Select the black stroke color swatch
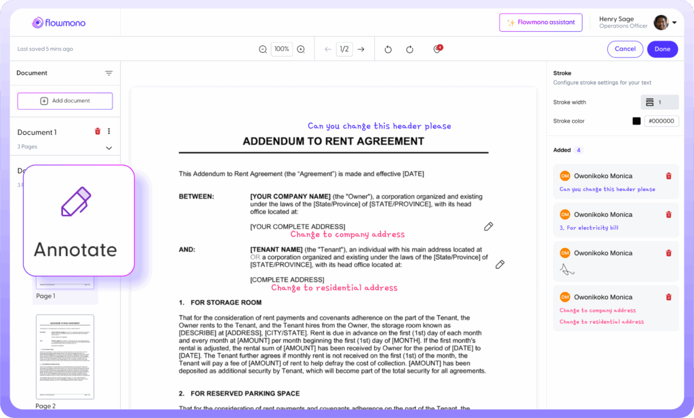The width and height of the screenshot is (694, 418). [x=636, y=121]
